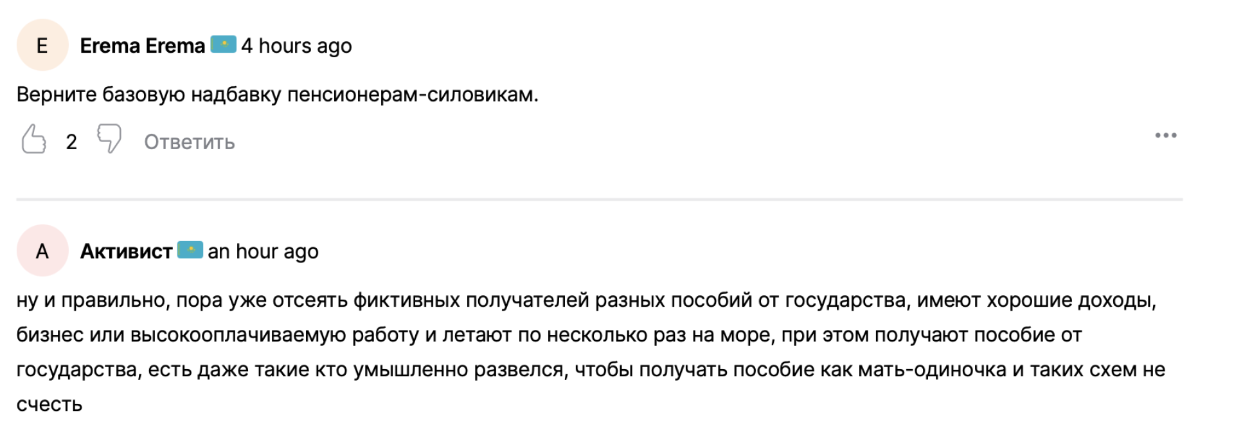This screenshot has width=1234, height=427.
Task: Like Erema Erema's comment with thumbs up
Action: pos(34,139)
